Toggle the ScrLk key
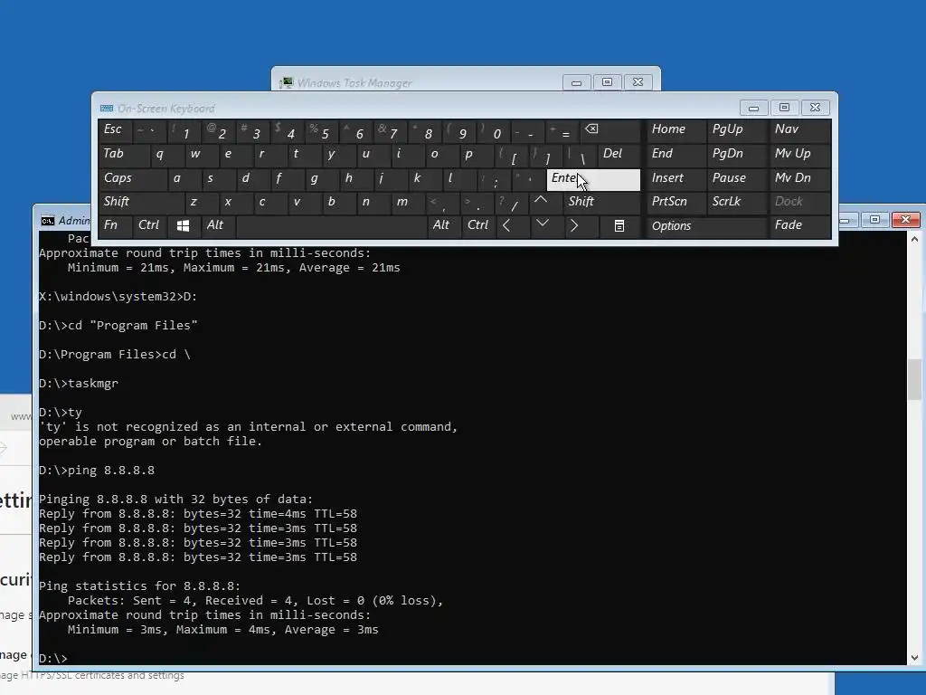The width and height of the screenshot is (926, 695). pos(738,202)
